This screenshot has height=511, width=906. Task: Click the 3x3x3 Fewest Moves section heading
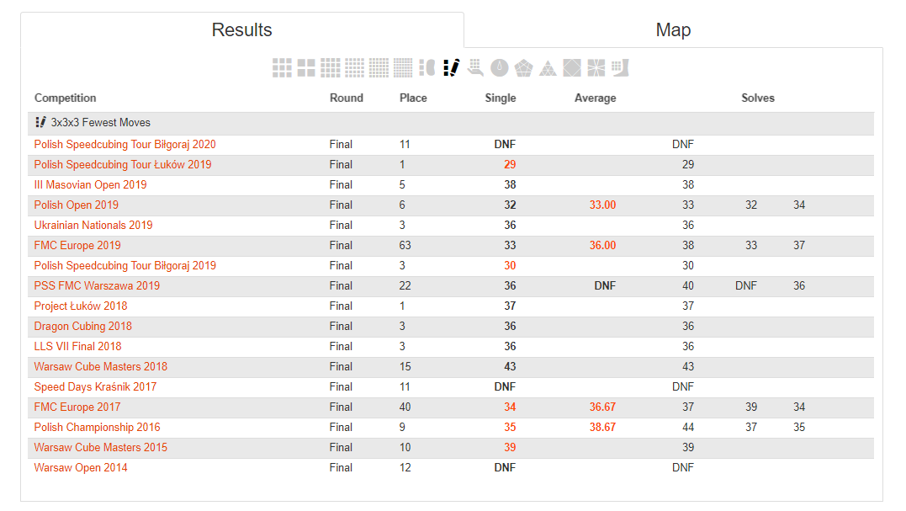[101, 123]
